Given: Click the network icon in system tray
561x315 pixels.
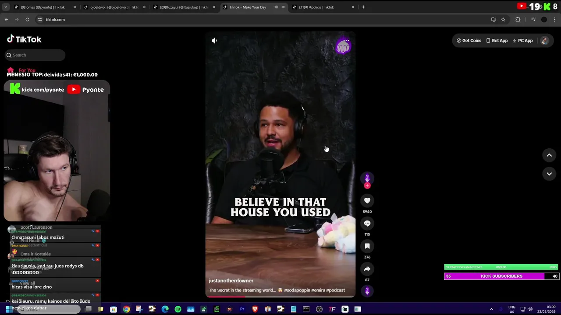Looking at the screenshot, I should coord(522,309).
